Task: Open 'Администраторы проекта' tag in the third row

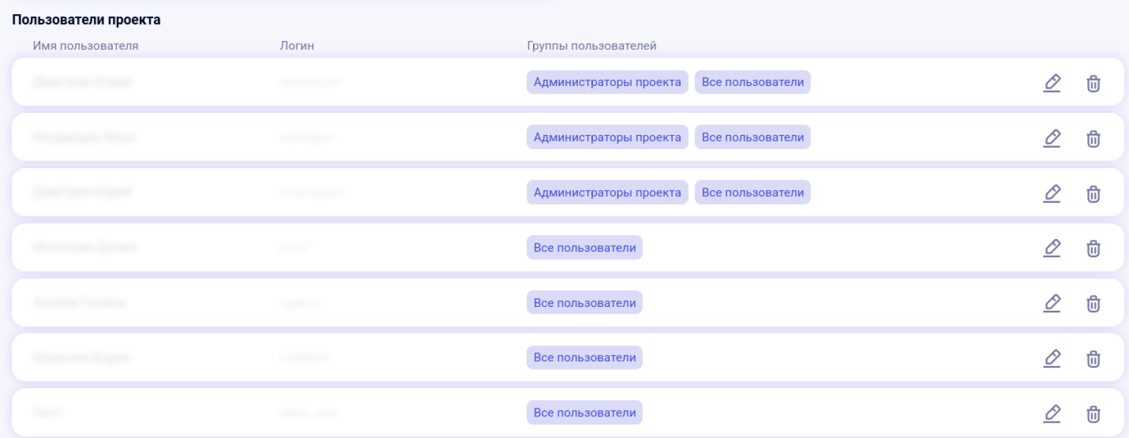Action: pos(608,192)
